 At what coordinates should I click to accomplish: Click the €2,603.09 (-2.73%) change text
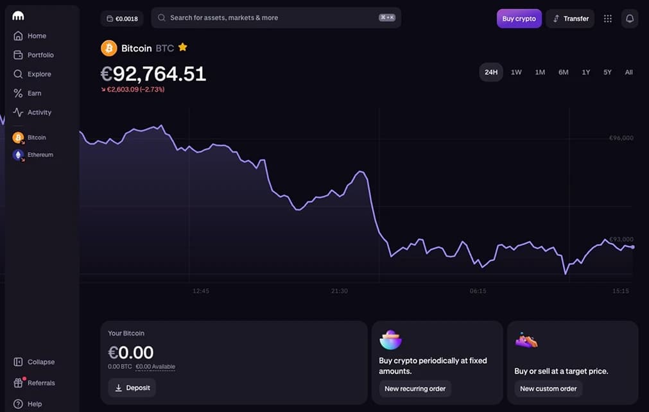[x=133, y=89]
